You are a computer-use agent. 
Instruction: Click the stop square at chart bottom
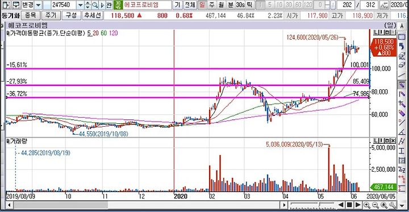[x=350, y=205]
